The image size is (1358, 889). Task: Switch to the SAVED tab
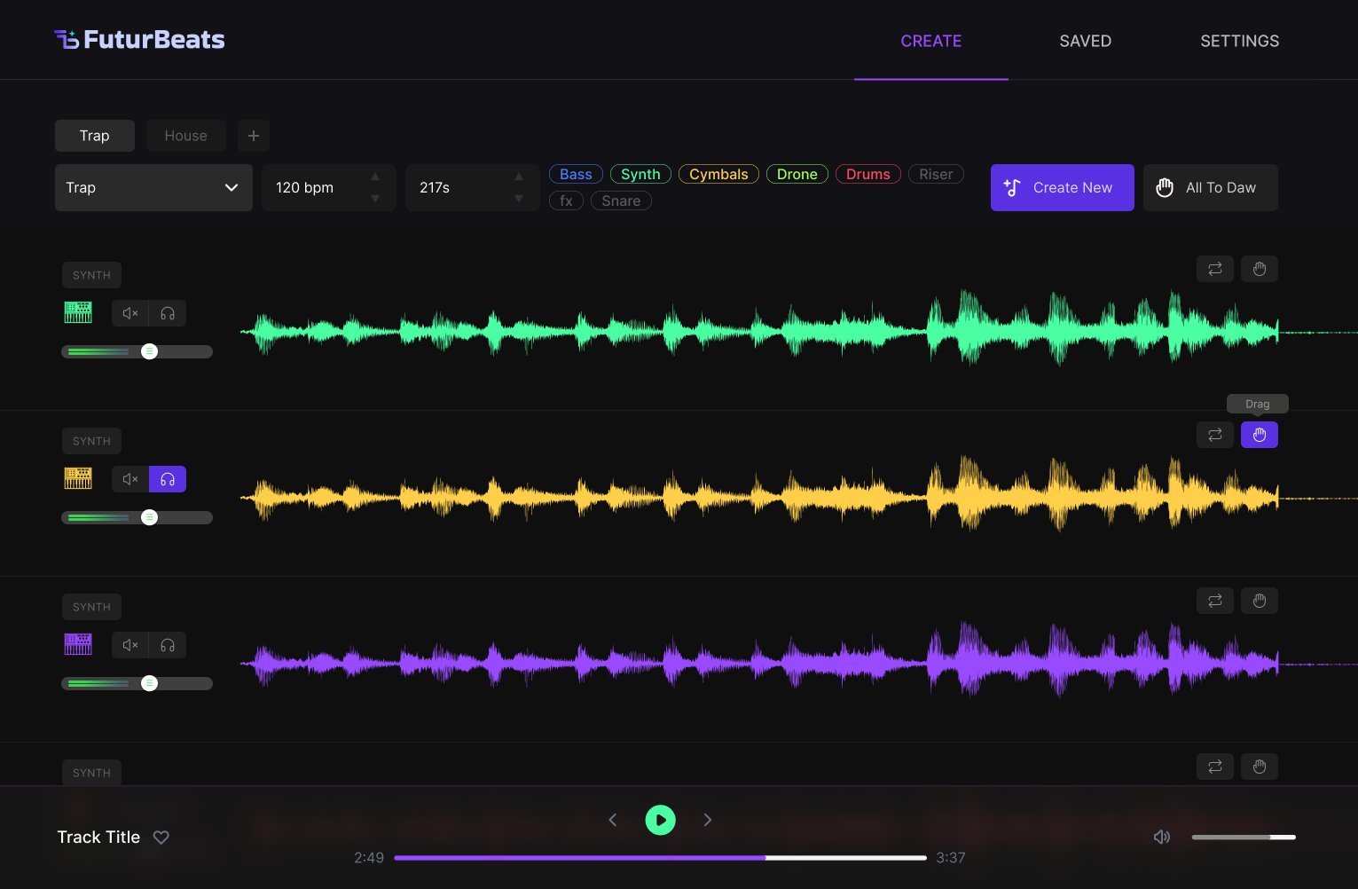tap(1085, 41)
